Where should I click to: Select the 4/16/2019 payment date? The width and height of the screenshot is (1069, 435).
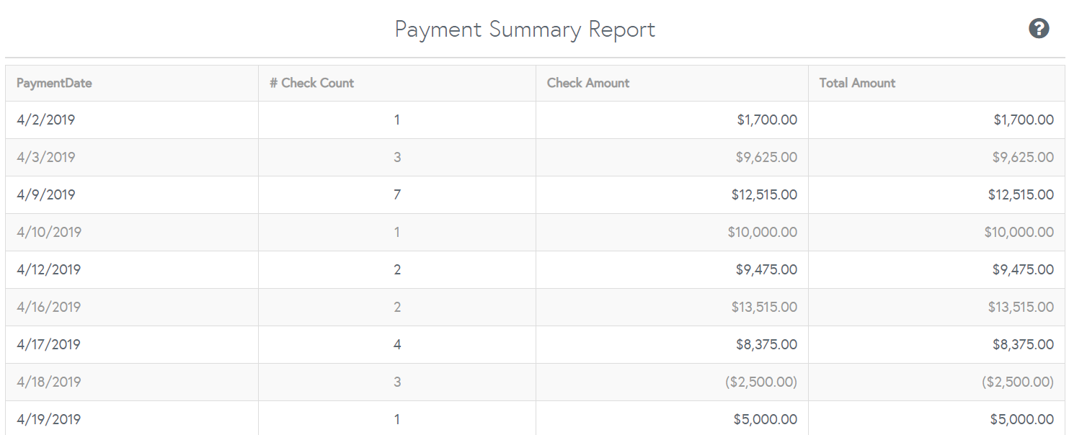pos(49,307)
